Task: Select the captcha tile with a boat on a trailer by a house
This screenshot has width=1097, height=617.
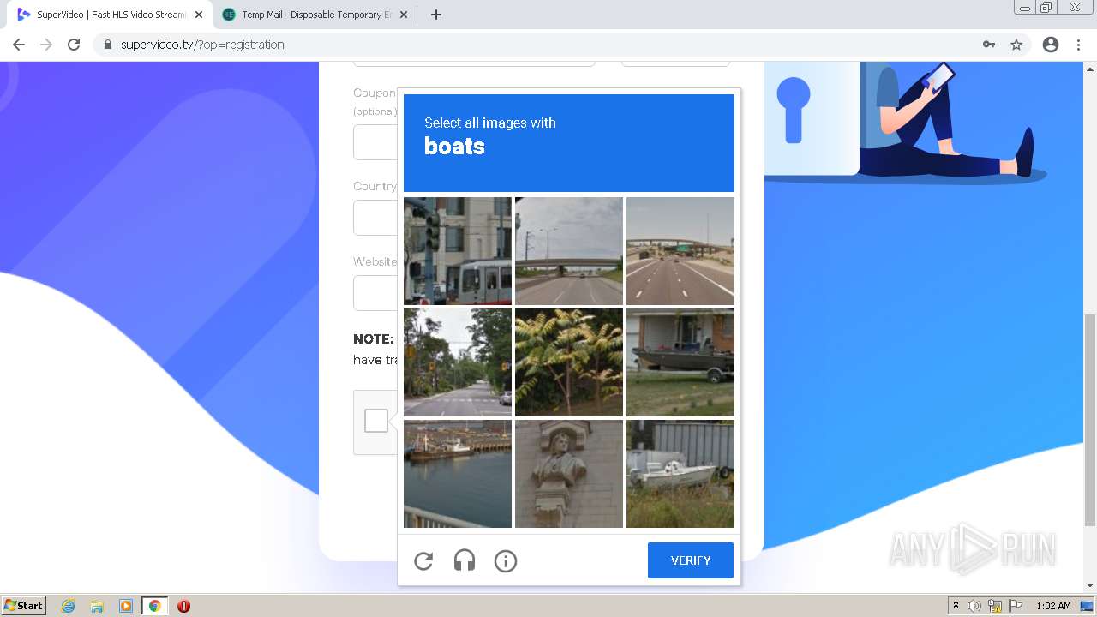Action: [680, 362]
